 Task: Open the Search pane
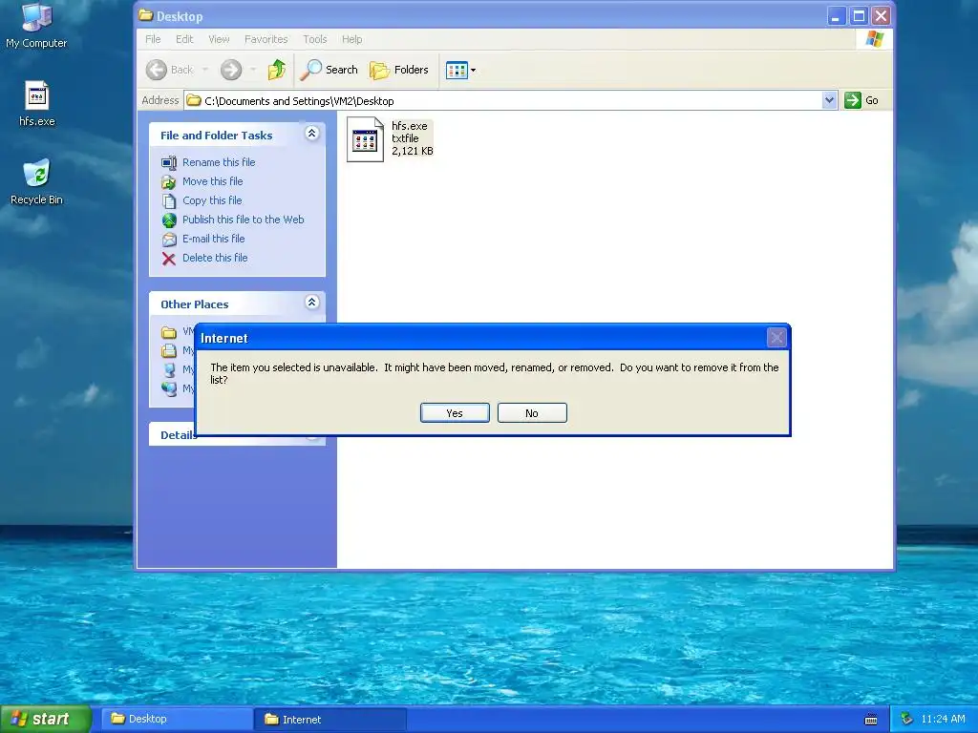[329, 70]
